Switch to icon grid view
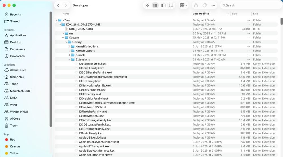Screen dimensions: 283x157 (x=147, y=5)
